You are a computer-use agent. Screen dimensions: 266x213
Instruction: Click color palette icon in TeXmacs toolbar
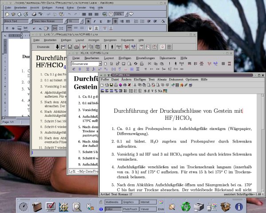(165, 91)
